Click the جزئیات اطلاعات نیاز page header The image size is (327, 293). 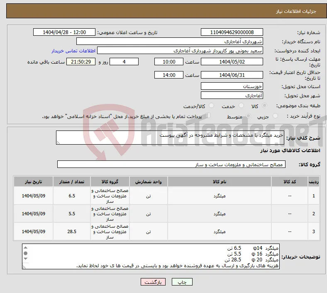click(296, 11)
